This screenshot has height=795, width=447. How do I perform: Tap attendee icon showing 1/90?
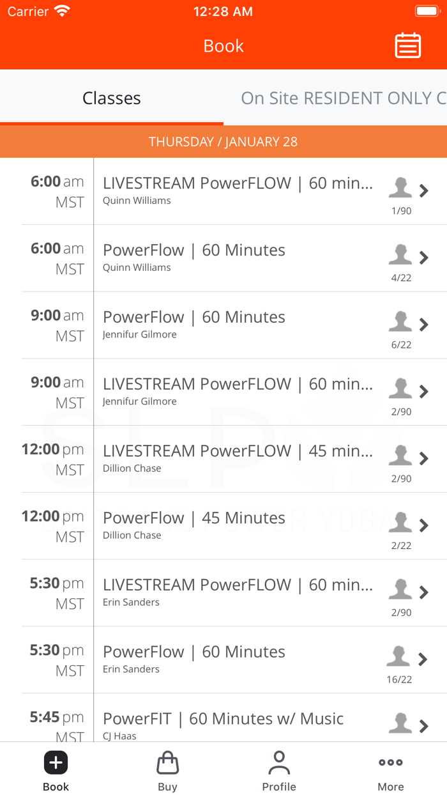(x=400, y=189)
